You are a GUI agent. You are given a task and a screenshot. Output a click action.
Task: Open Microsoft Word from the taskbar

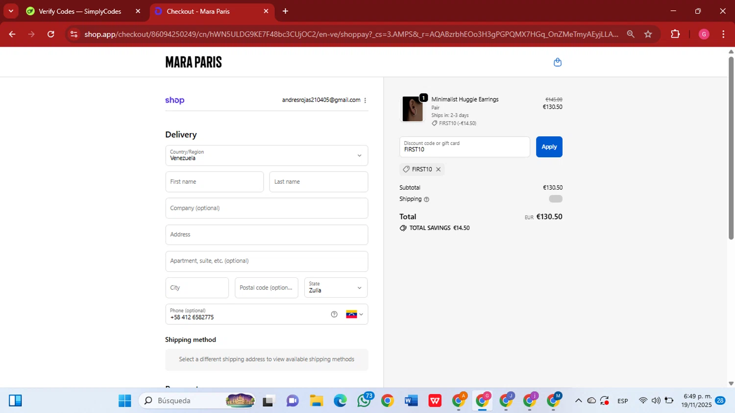pyautogui.click(x=411, y=401)
